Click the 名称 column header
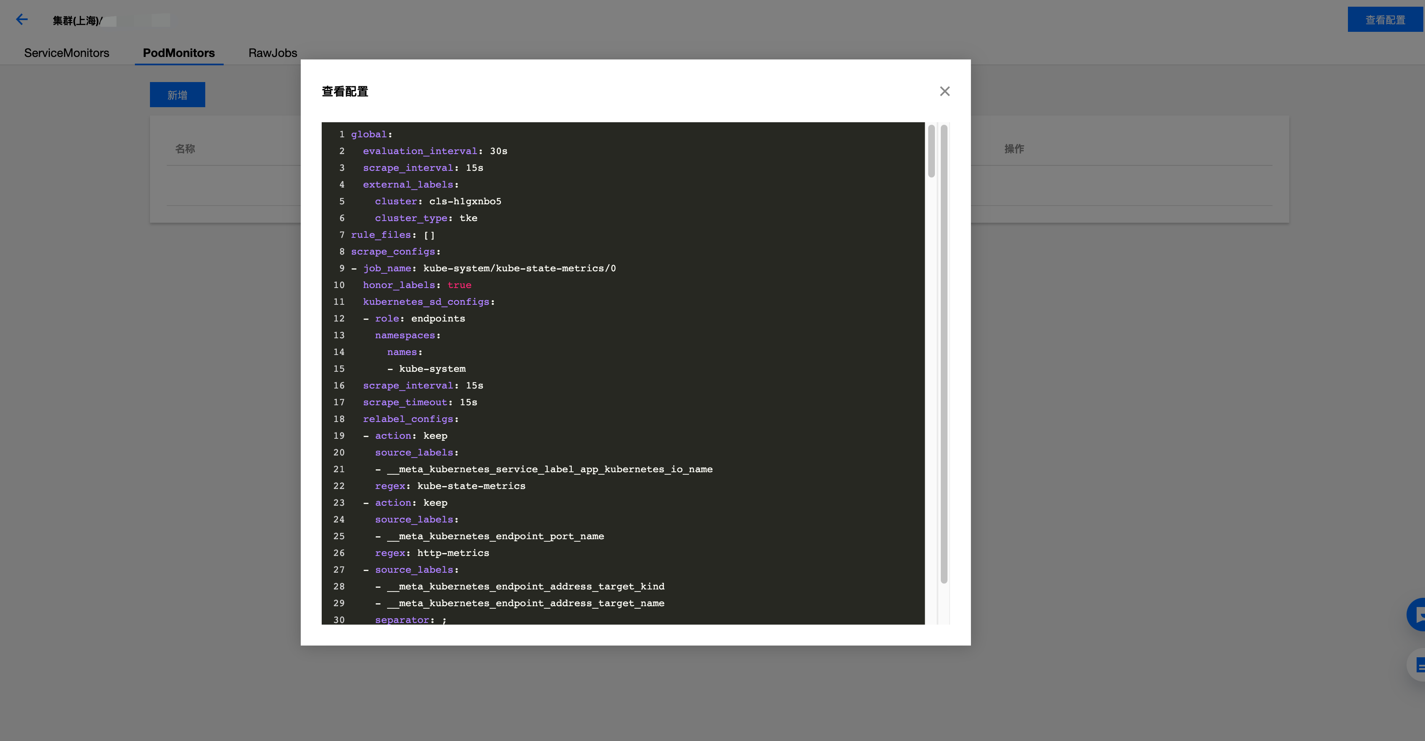1425x741 pixels. [185, 149]
